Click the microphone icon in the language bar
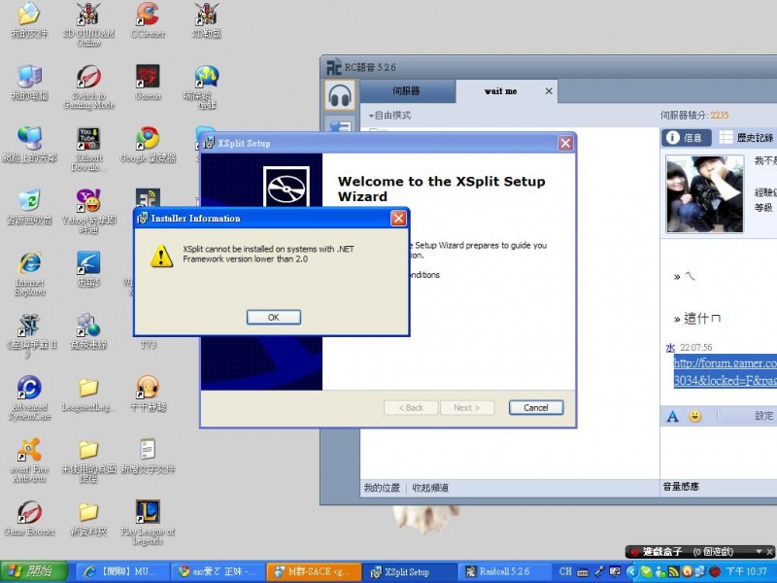The height and width of the screenshot is (583, 777). click(599, 571)
